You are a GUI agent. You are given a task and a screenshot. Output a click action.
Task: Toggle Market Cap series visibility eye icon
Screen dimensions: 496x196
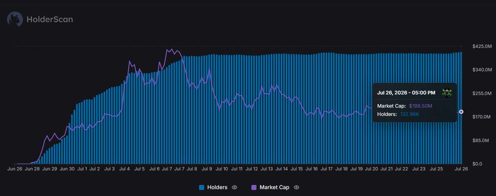[x=296, y=187]
